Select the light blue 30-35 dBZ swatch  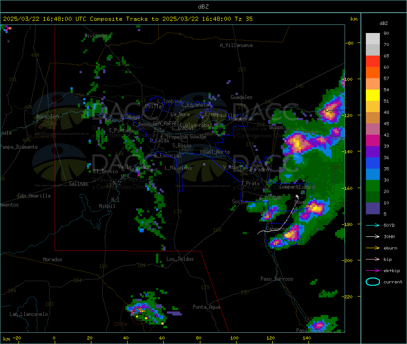click(x=373, y=174)
